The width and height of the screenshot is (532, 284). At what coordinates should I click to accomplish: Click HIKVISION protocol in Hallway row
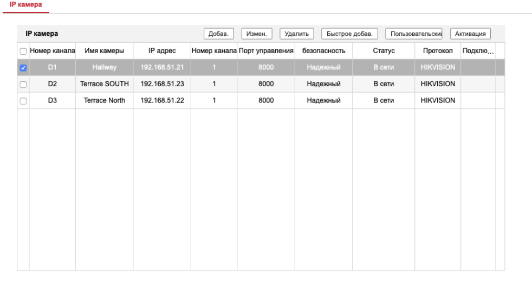(x=438, y=67)
